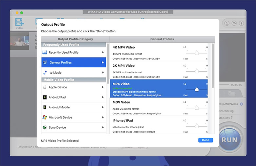
Task: Click the Microsoft Device Windows icon
Action: tap(45, 117)
